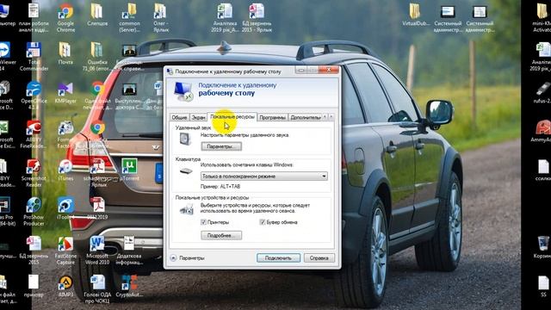Viewport: 551px width, 310px height.
Task: Click the Подробнее... button
Action: click(x=221, y=235)
